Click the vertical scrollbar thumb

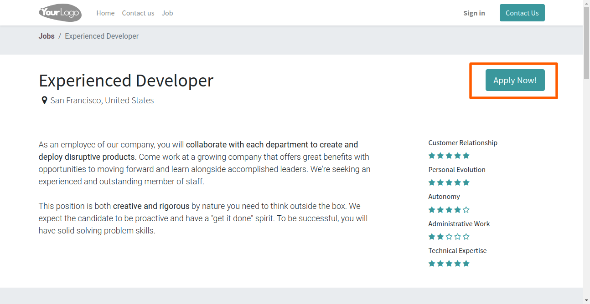click(x=586, y=43)
